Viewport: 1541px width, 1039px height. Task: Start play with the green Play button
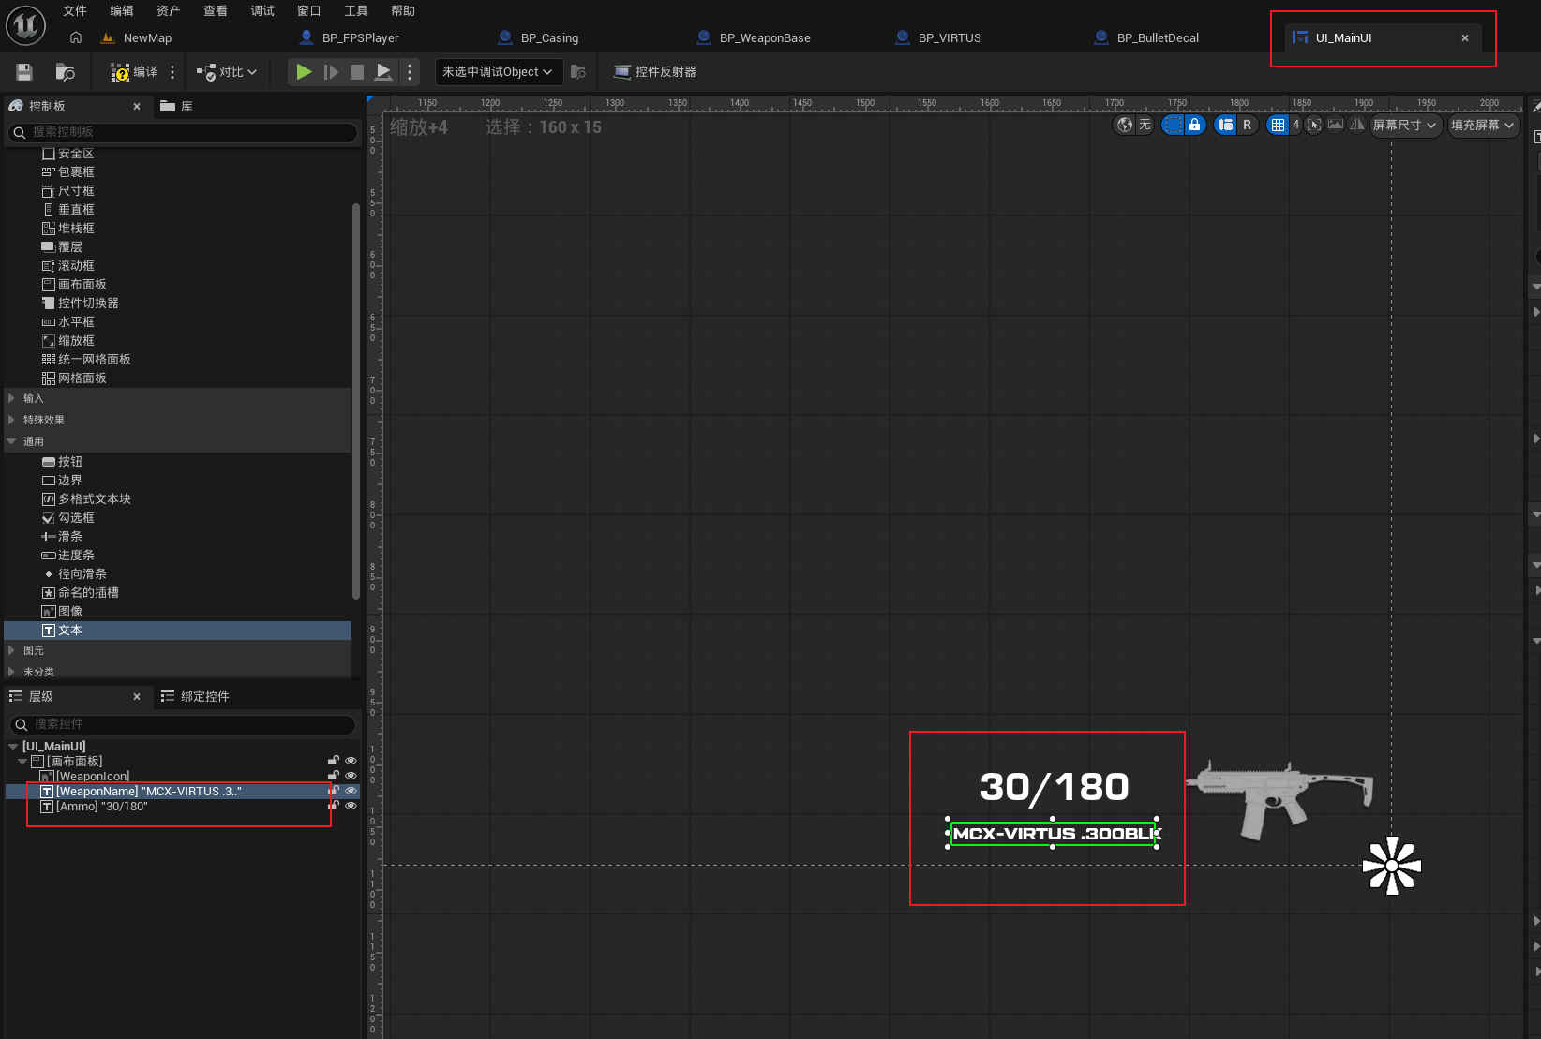coord(304,72)
